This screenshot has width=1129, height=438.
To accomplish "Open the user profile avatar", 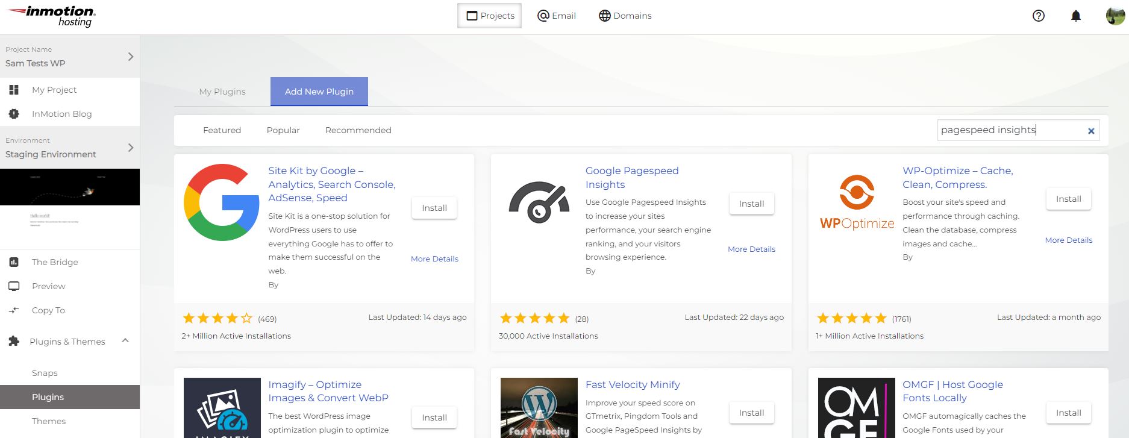I will click(x=1115, y=16).
